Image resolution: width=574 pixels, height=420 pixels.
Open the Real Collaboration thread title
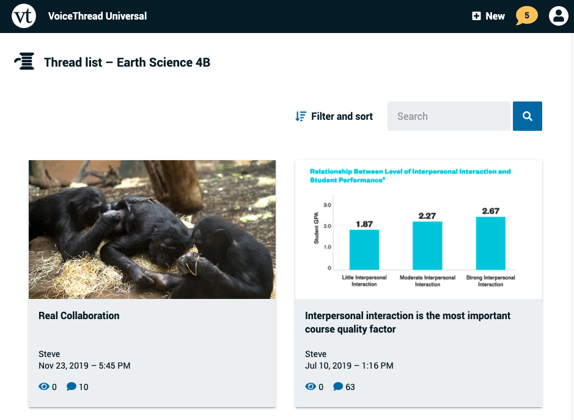coord(79,316)
